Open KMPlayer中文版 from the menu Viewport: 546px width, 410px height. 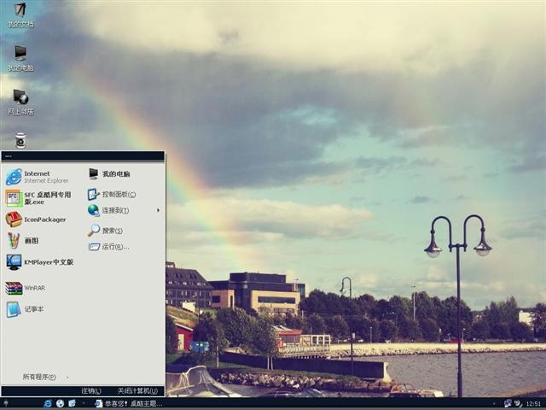click(40, 262)
